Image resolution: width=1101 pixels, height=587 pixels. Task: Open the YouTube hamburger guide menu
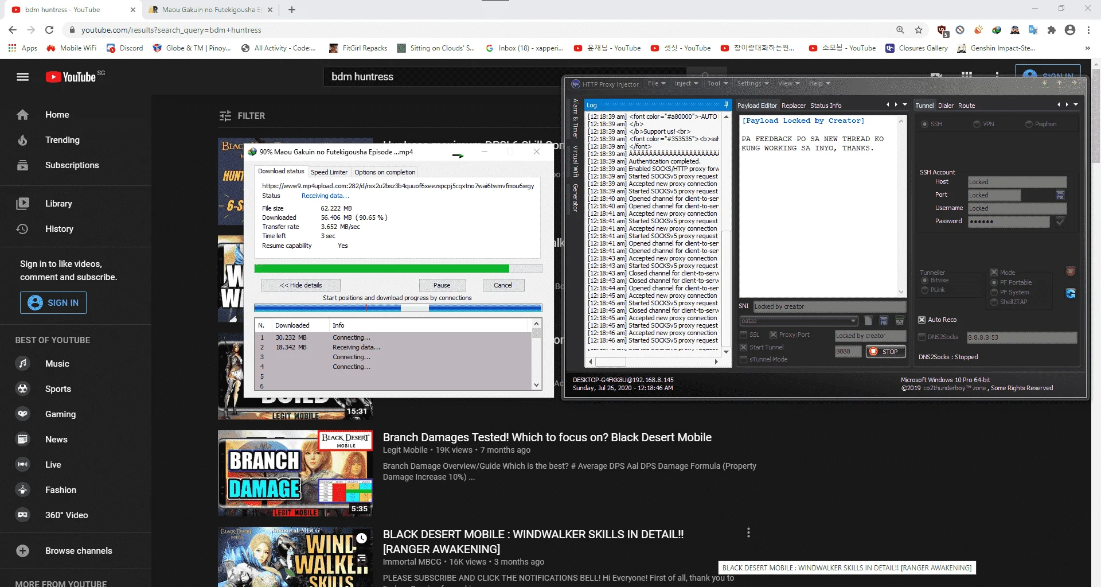tap(22, 77)
